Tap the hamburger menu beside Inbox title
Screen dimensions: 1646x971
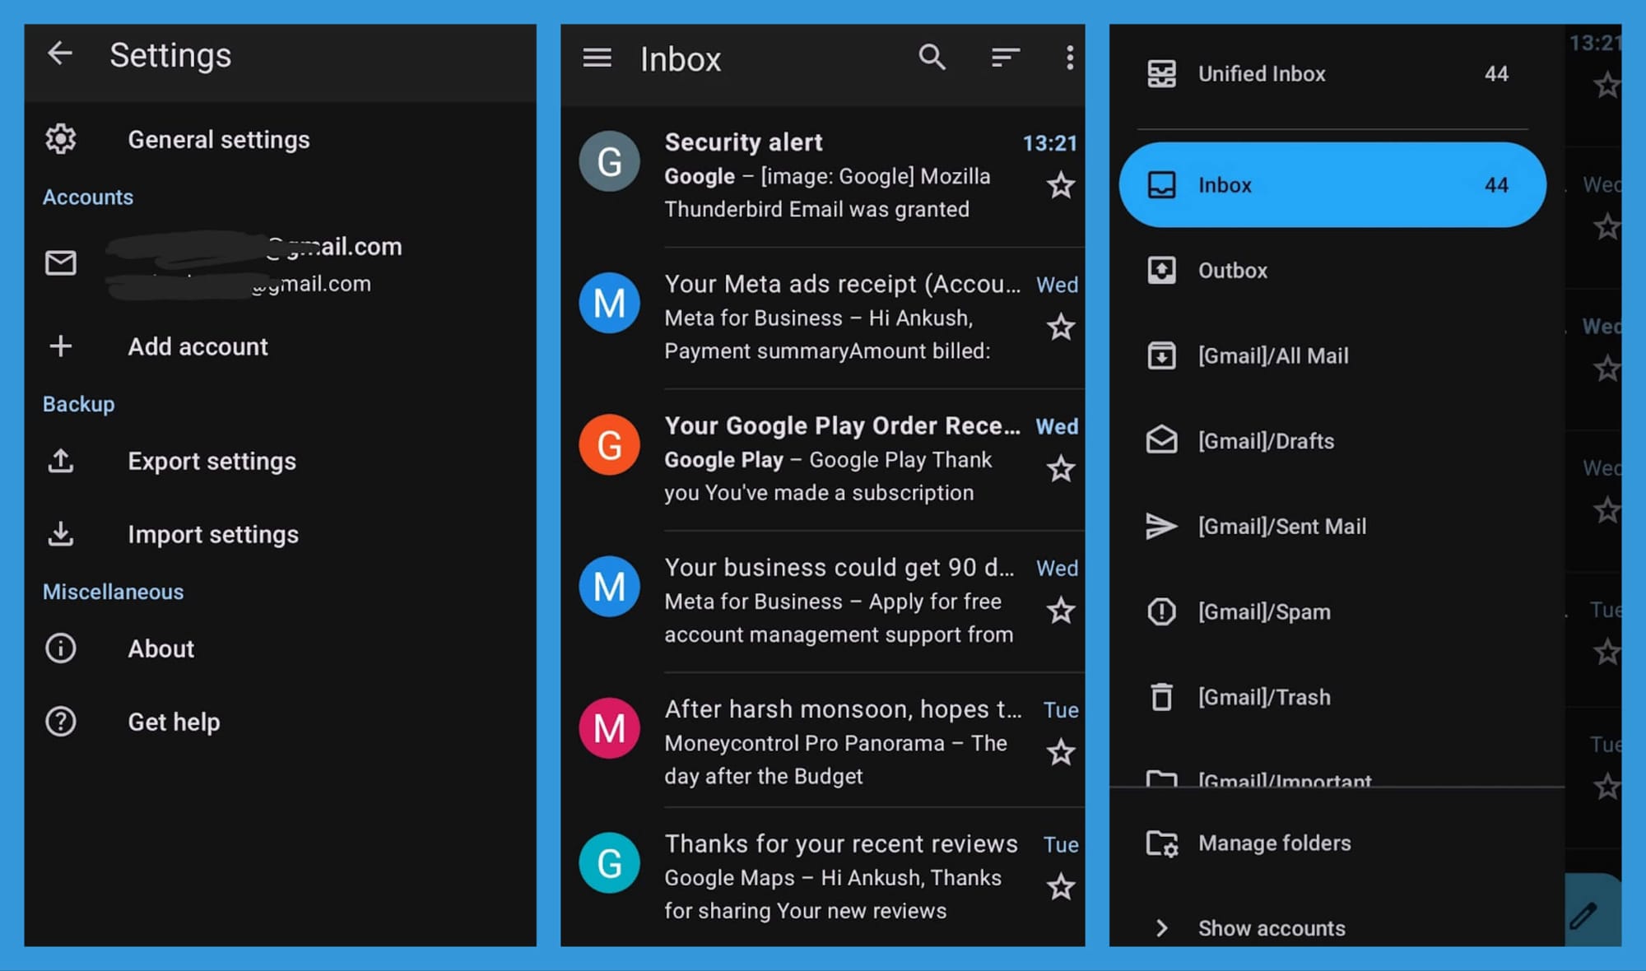597,58
